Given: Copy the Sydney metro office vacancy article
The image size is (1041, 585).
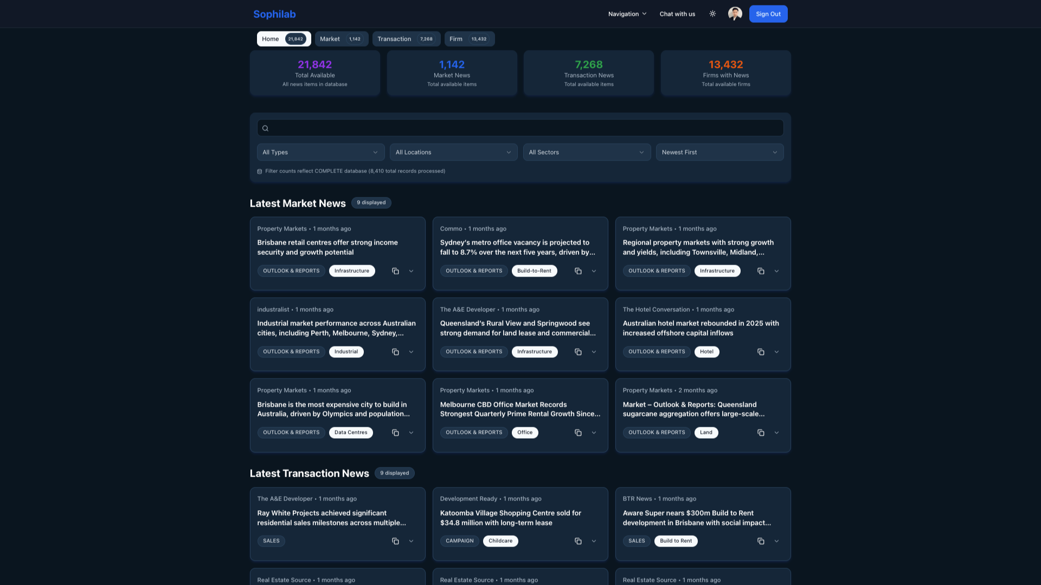Looking at the screenshot, I should [578, 271].
